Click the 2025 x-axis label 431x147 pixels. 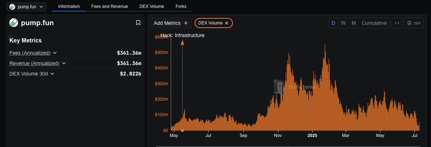pyautogui.click(x=312, y=135)
